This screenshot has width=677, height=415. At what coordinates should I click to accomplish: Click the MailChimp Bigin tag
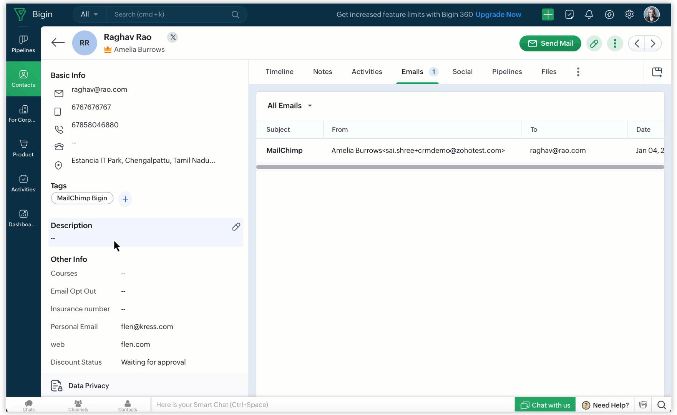point(82,198)
